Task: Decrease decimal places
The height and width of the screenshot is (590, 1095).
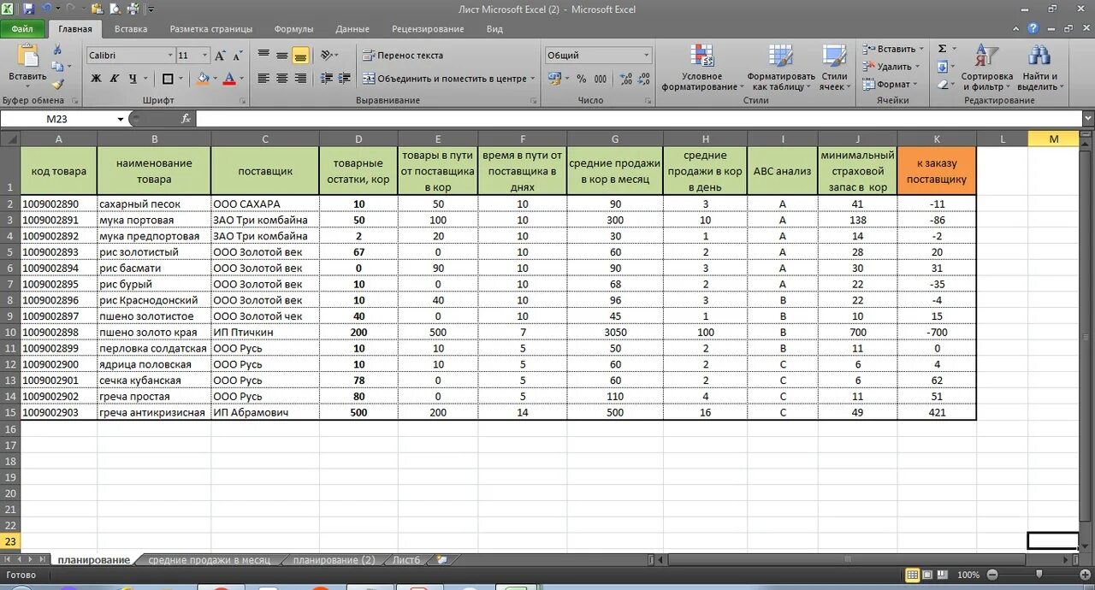Action: [x=642, y=79]
